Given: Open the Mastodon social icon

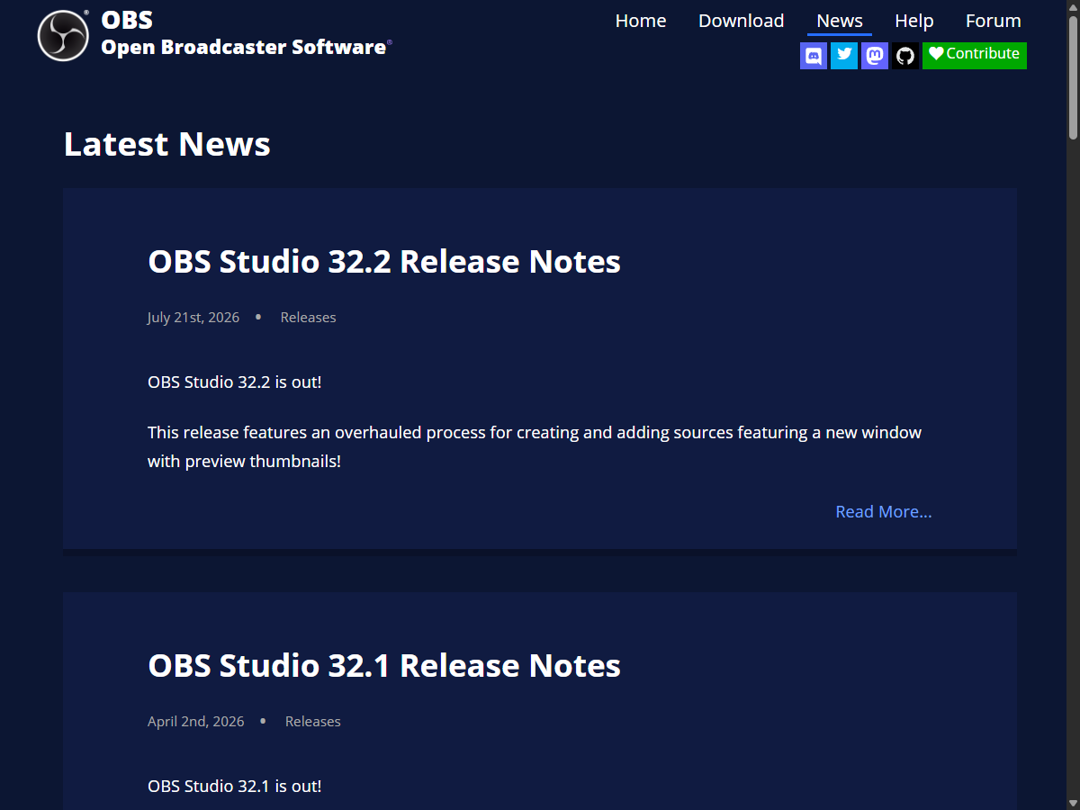Looking at the screenshot, I should (x=875, y=56).
